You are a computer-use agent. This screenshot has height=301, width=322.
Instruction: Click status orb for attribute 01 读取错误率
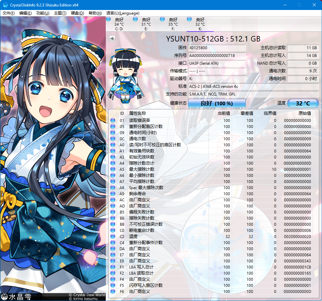tap(113, 121)
